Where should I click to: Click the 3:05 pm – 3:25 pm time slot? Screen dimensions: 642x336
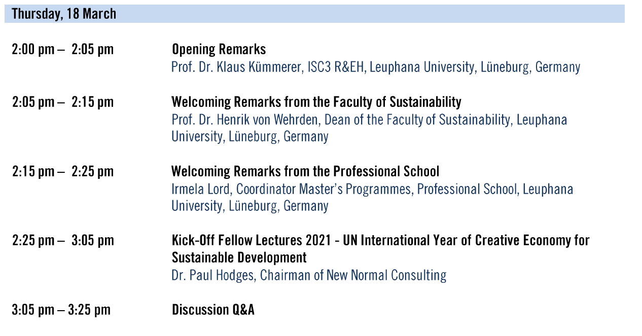61,310
